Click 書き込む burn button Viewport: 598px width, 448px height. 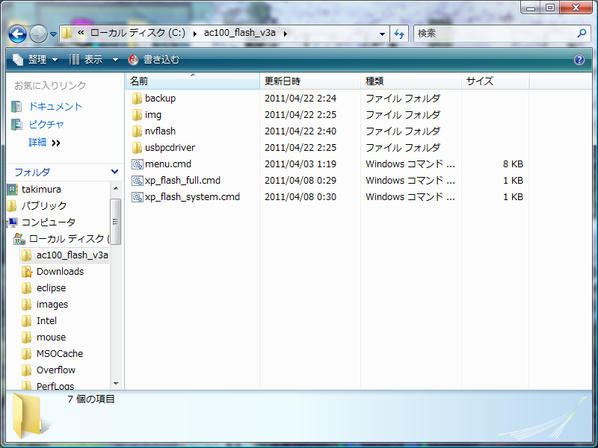pyautogui.click(x=154, y=60)
